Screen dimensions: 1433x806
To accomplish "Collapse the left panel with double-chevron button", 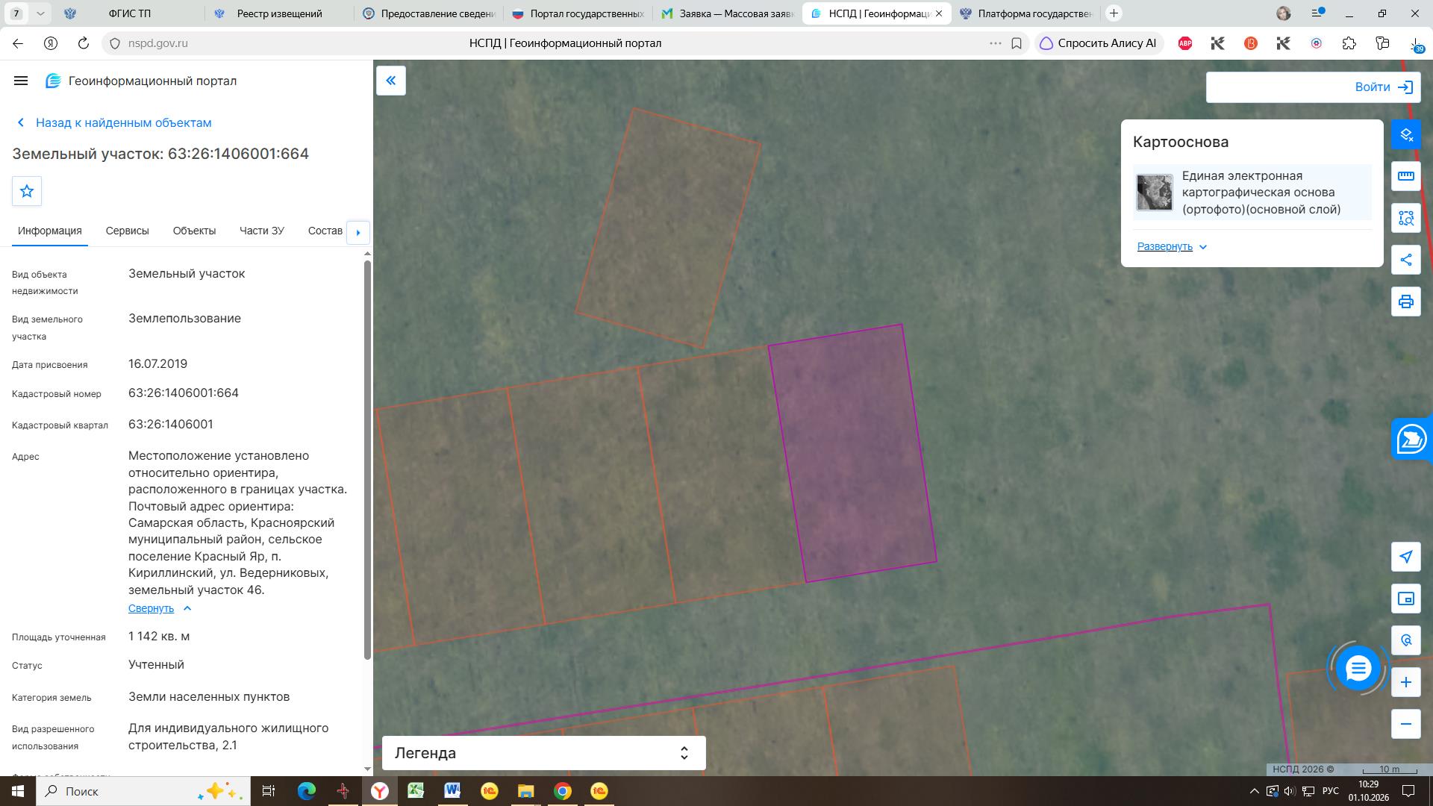I will (x=391, y=81).
